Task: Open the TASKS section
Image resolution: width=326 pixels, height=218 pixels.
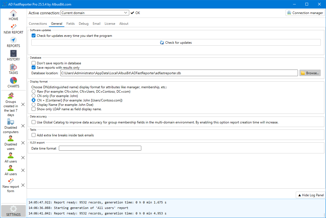Action: pyautogui.click(x=13, y=69)
